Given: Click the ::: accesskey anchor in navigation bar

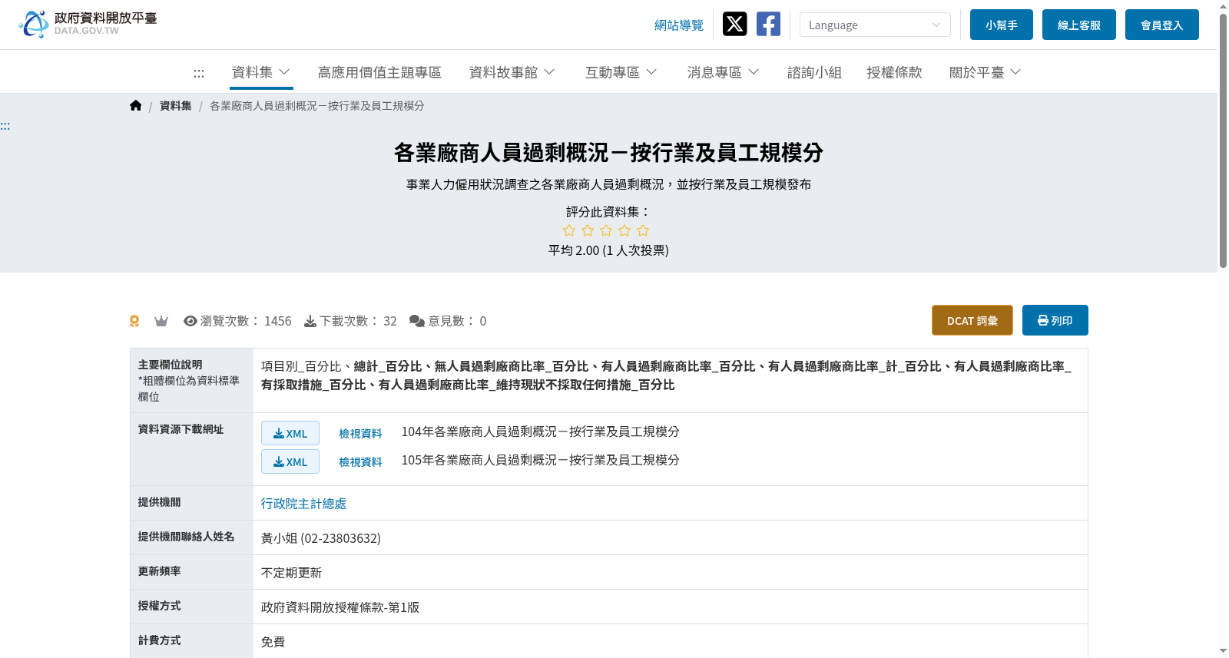Looking at the screenshot, I should tap(199, 73).
